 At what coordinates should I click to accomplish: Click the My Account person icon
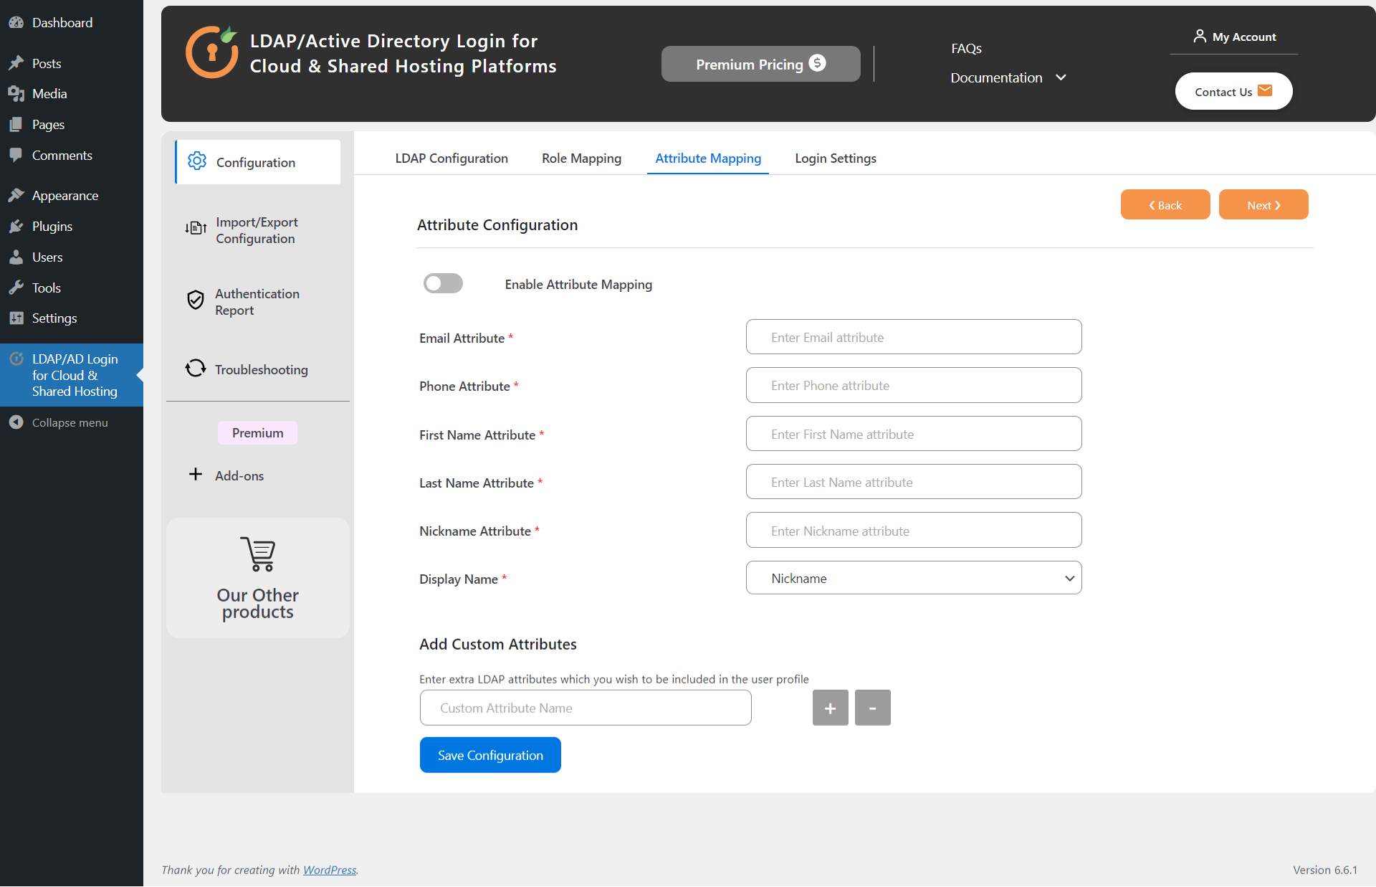point(1200,36)
